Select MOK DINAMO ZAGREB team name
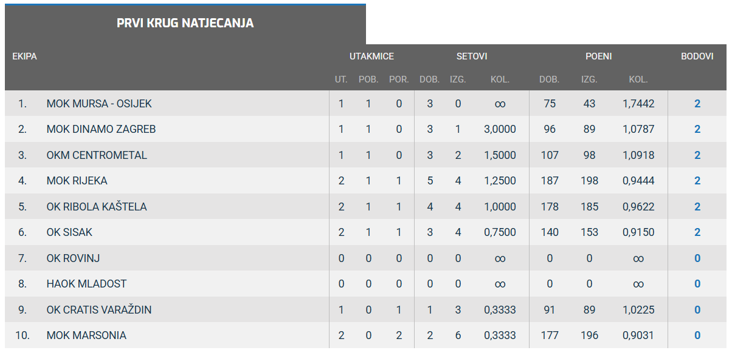Viewport: 732px width, 353px height. pyautogui.click(x=101, y=129)
